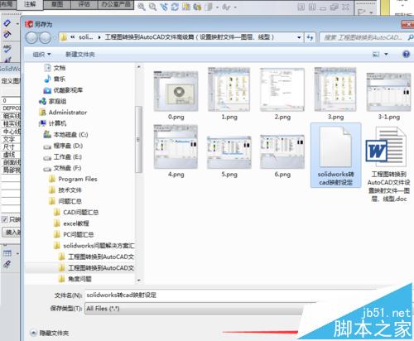The height and width of the screenshot is (341, 414).
Task: Select 计算机 in the navigation pane
Action: click(x=53, y=123)
